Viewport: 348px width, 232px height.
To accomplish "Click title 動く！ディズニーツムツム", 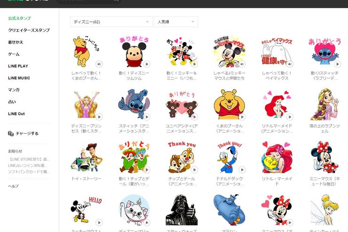I will pyautogui.click(x=134, y=76).
